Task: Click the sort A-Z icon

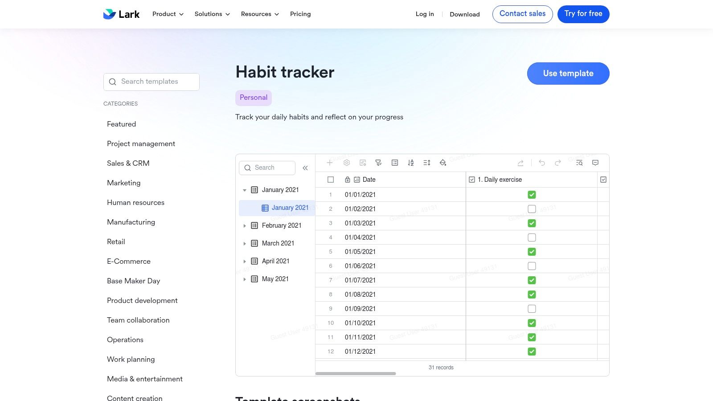Action: coord(411,163)
